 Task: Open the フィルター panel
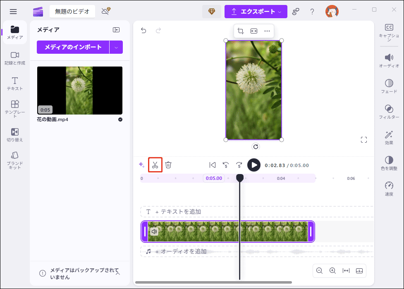[x=389, y=112]
